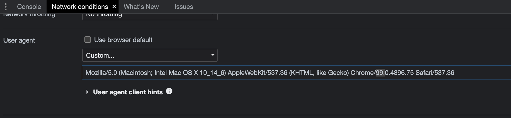Image resolution: width=511 pixels, height=118 pixels.
Task: Close the Network conditions tab
Action: point(114,7)
